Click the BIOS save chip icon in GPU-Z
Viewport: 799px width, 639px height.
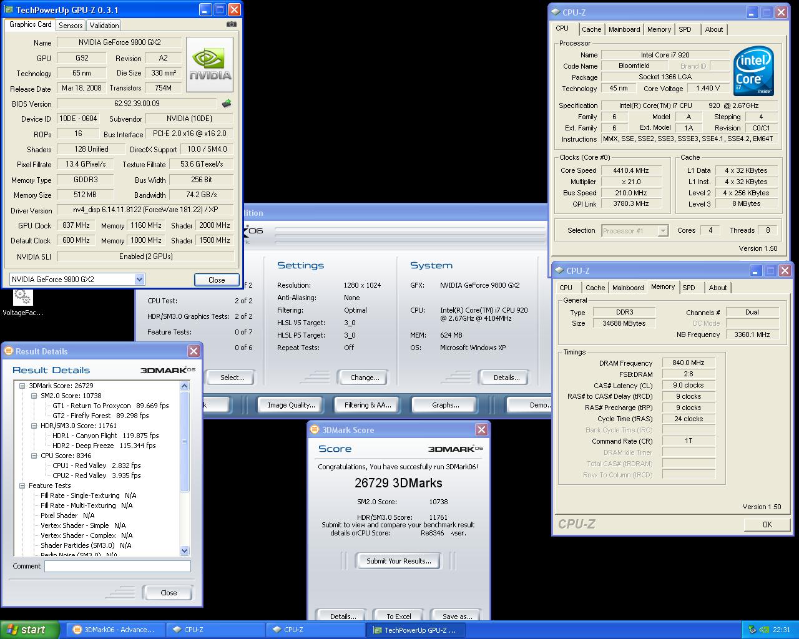click(x=227, y=104)
